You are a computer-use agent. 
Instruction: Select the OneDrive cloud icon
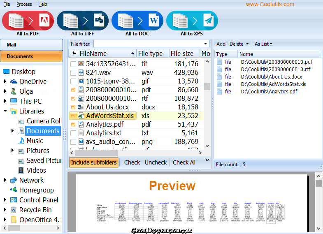click(14, 81)
